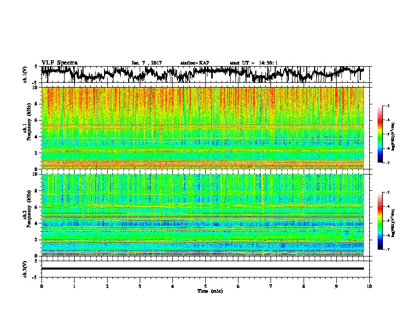416x321 pixels.
Task: Click the "ch.3(V)" axis label
Action: click(25, 269)
